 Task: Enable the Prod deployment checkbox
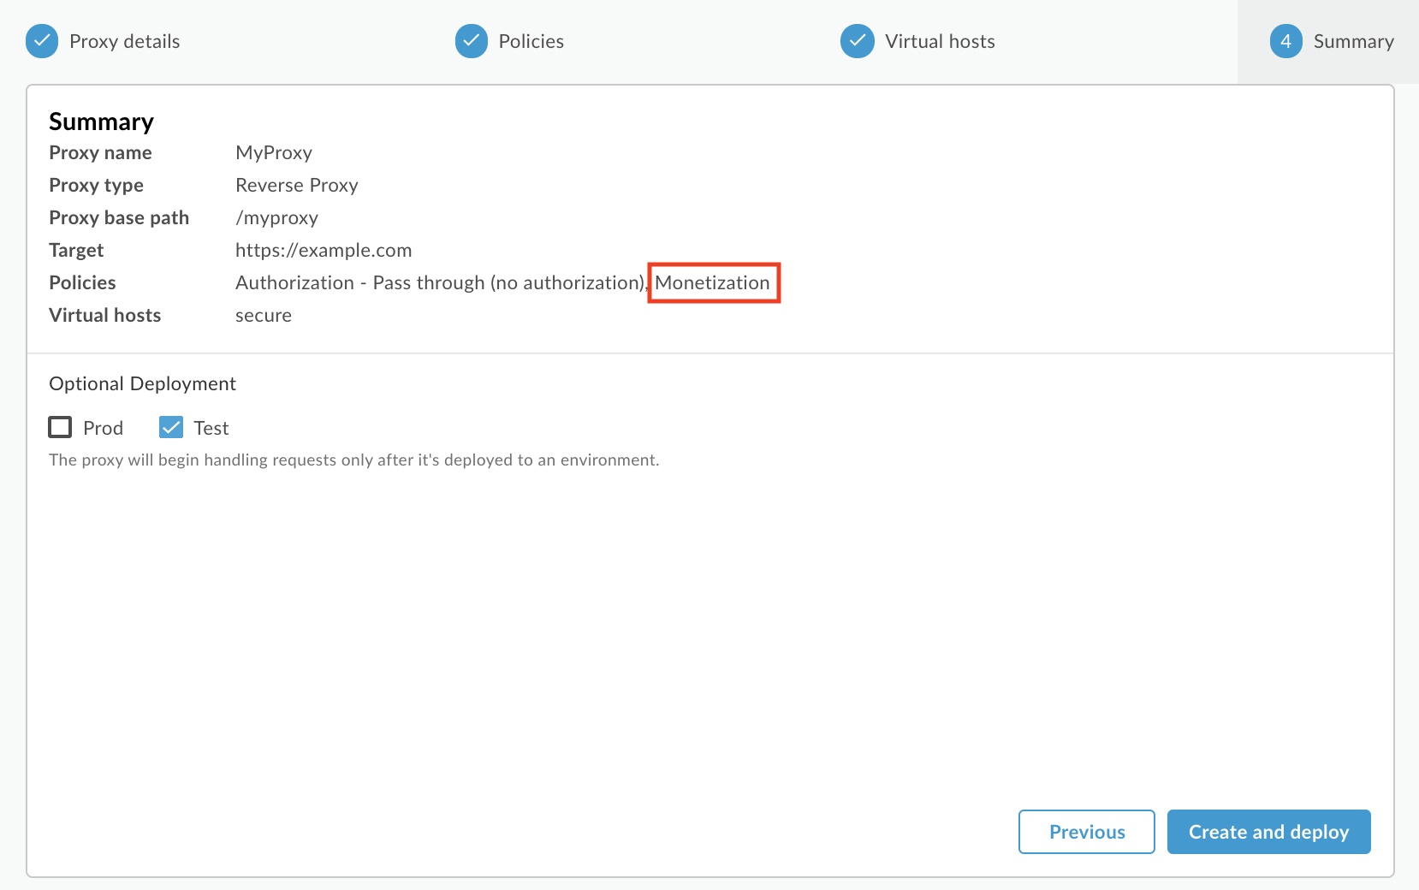tap(60, 427)
